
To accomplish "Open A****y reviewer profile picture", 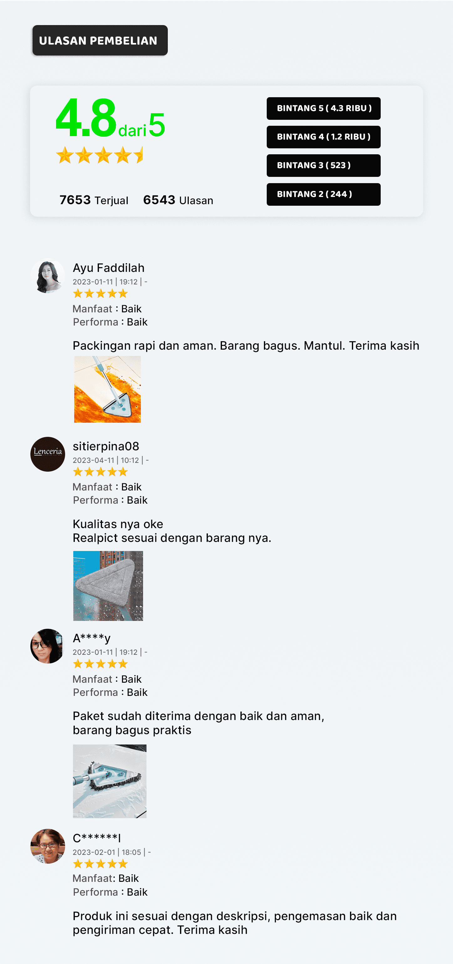I will 47,646.
